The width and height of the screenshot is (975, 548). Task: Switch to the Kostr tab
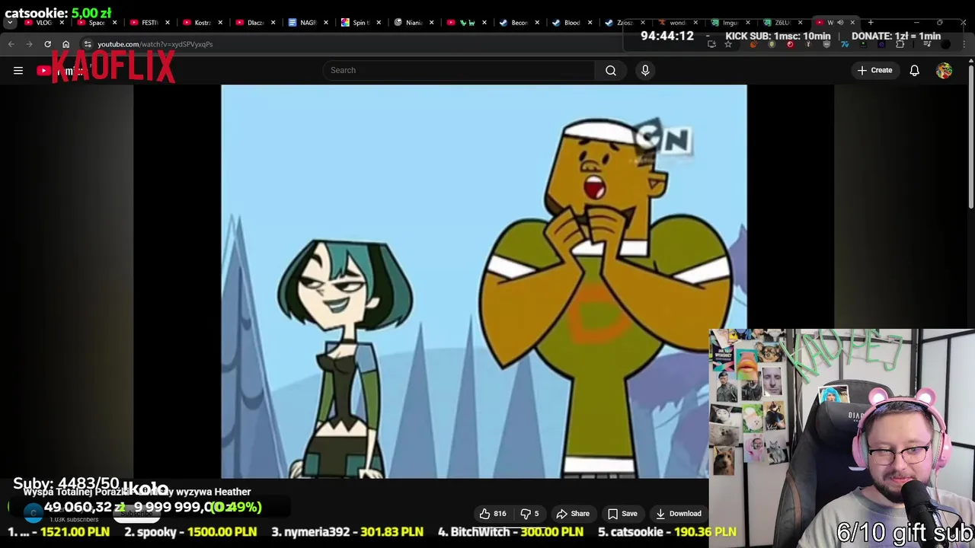202,23
